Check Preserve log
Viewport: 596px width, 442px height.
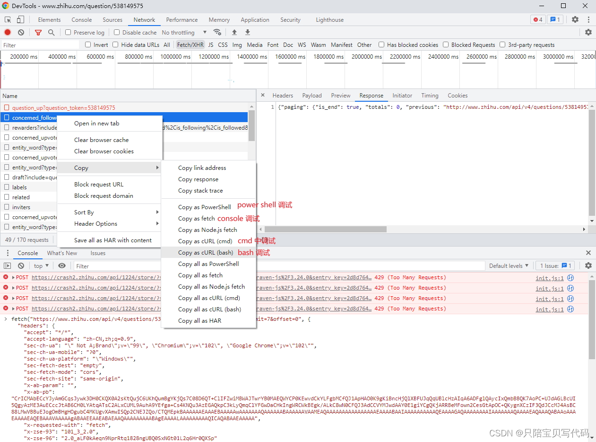tap(68, 32)
